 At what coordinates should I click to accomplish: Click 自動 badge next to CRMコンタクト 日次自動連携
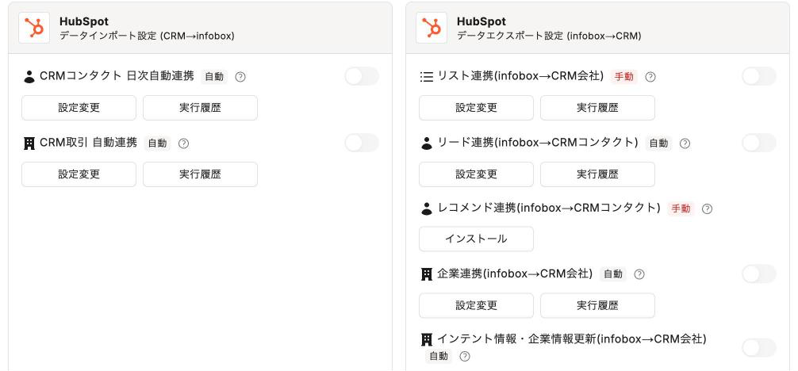click(x=213, y=77)
